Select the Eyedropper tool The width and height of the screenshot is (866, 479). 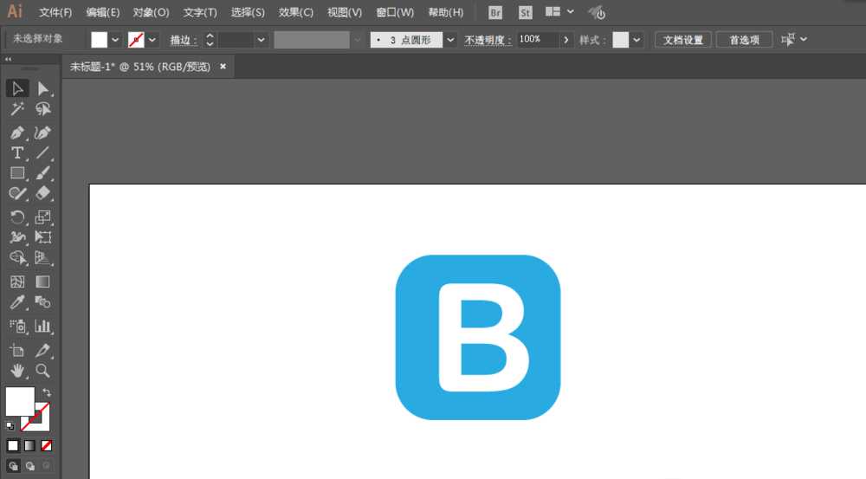click(x=17, y=302)
